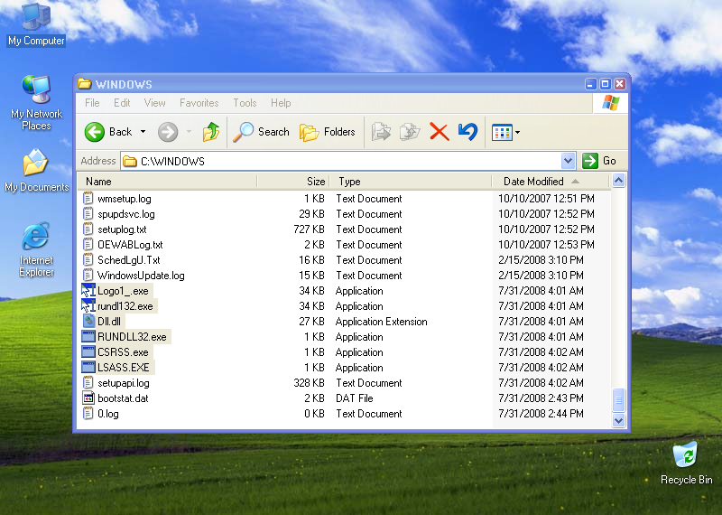Sort files by the Type column
The image size is (722, 515).
[x=411, y=182]
